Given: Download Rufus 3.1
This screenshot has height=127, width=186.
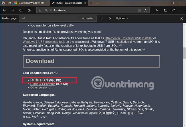Looking at the screenshot, I should (x=39, y=80).
